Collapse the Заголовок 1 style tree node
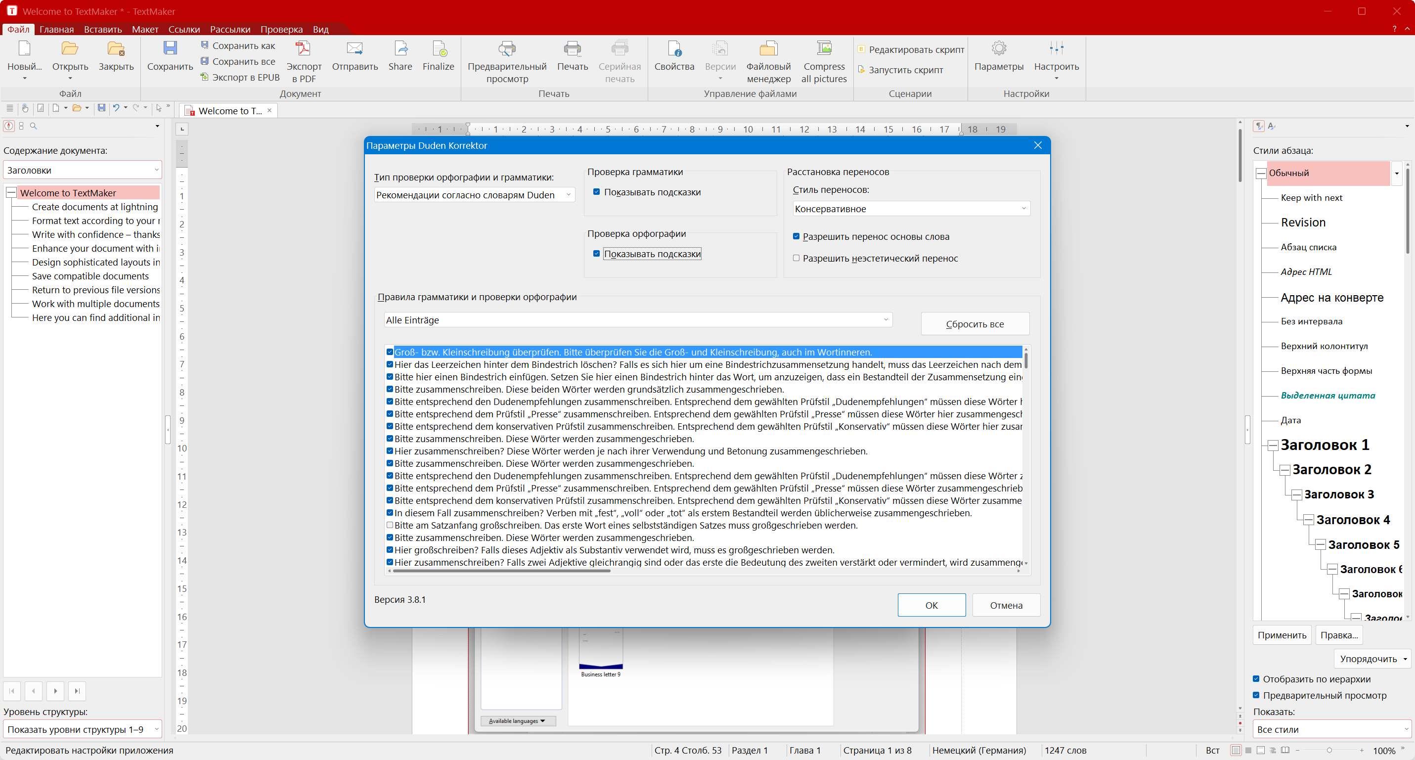The height and width of the screenshot is (760, 1415). (1272, 446)
